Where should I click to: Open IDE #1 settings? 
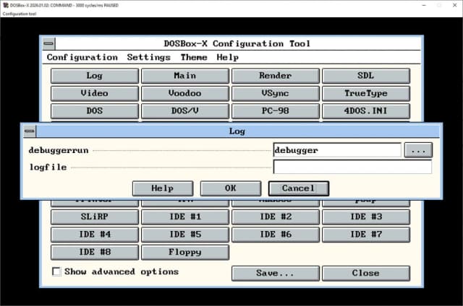(x=185, y=217)
